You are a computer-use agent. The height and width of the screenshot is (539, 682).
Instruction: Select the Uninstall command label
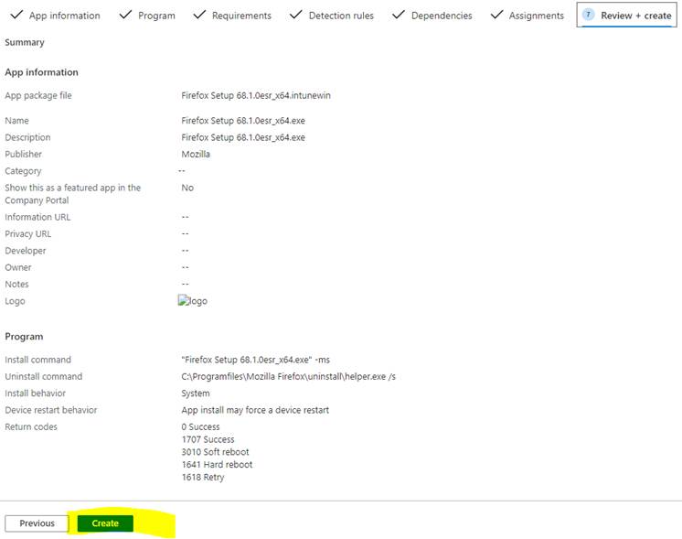[x=44, y=377]
